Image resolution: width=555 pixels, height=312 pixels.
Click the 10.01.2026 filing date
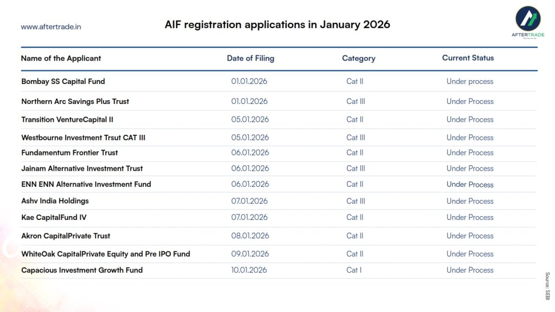(249, 270)
